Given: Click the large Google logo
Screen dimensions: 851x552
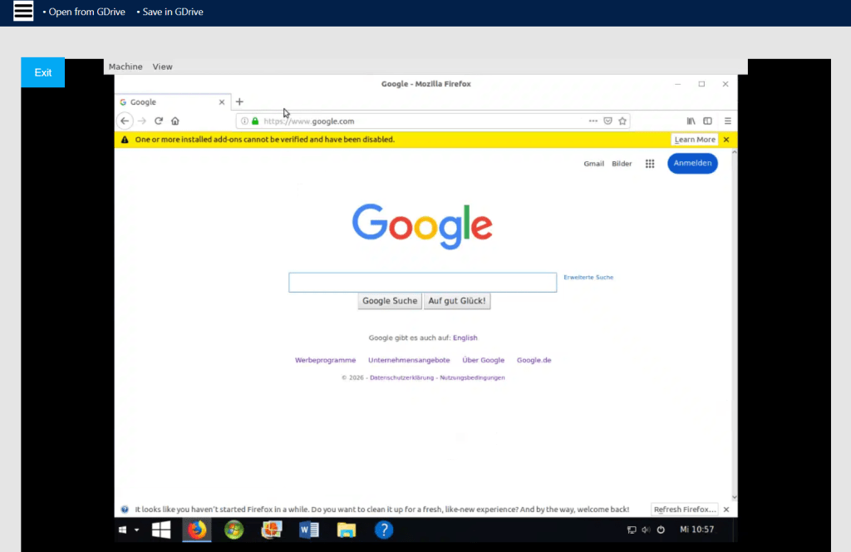Looking at the screenshot, I should (422, 226).
